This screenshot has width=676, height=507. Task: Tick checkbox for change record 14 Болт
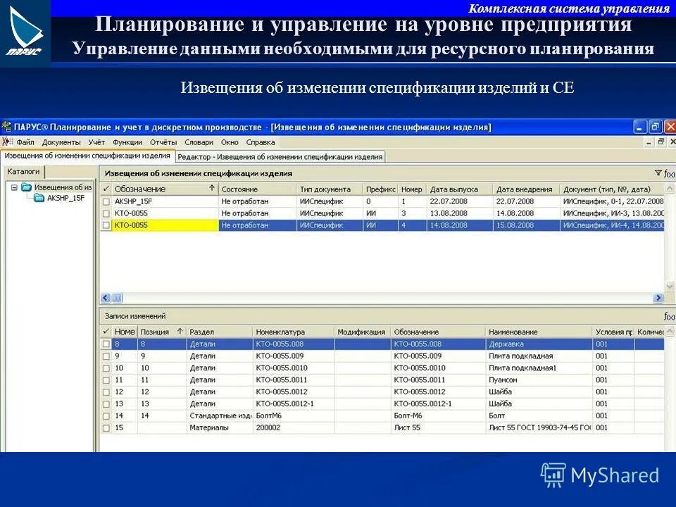pyautogui.click(x=106, y=416)
